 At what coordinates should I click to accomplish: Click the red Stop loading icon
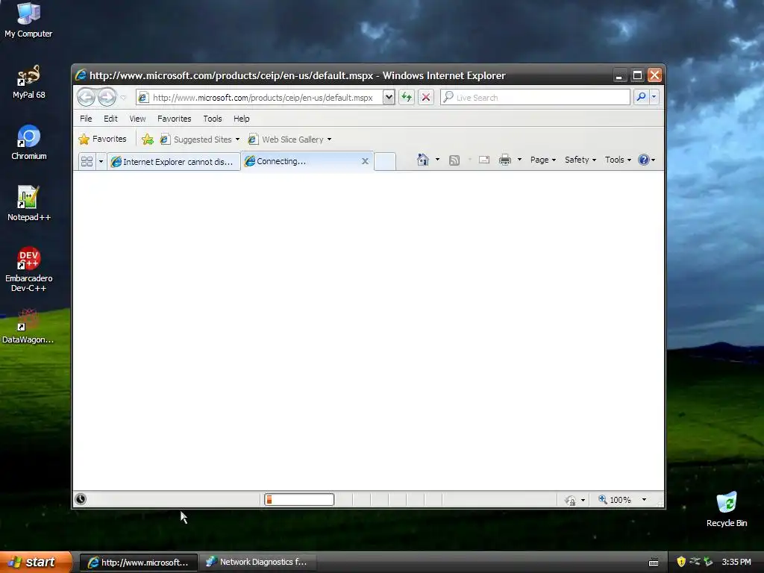pos(425,98)
